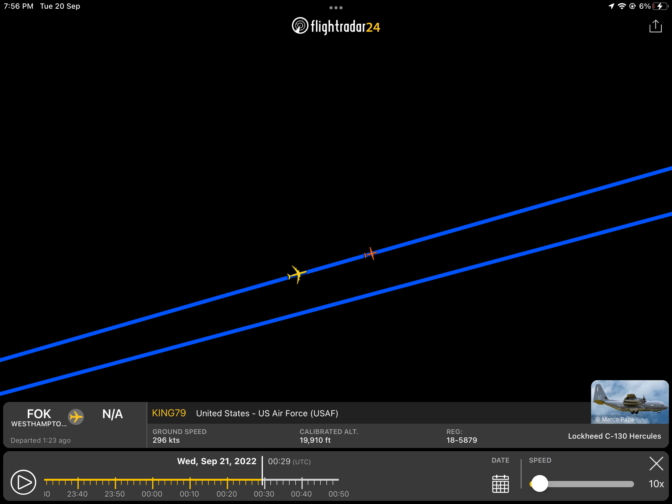
Task: Tap the N/A destination field
Action: point(112,414)
